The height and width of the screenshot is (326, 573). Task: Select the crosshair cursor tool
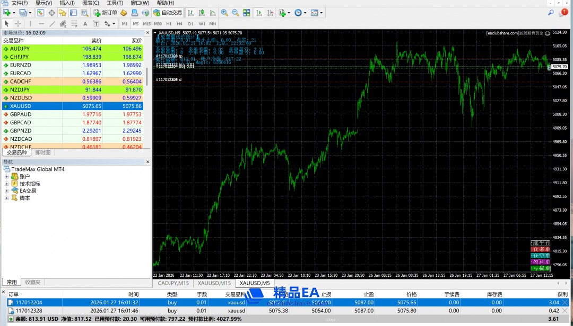point(18,24)
